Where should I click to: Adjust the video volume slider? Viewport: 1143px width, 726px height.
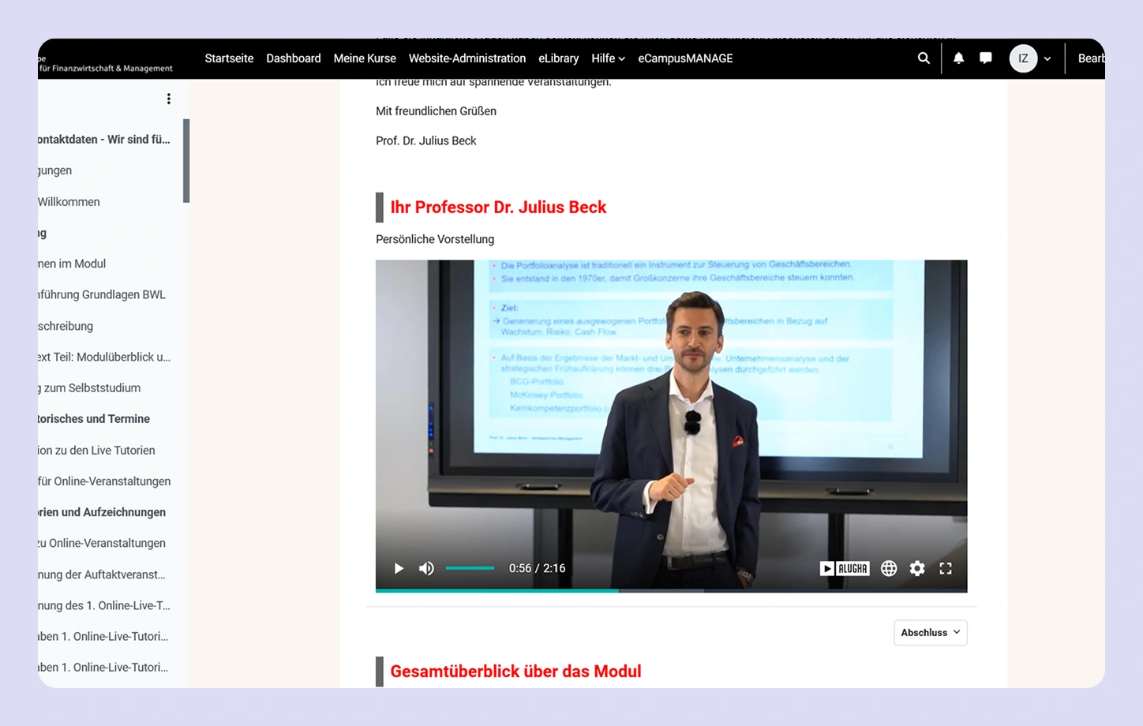click(470, 568)
